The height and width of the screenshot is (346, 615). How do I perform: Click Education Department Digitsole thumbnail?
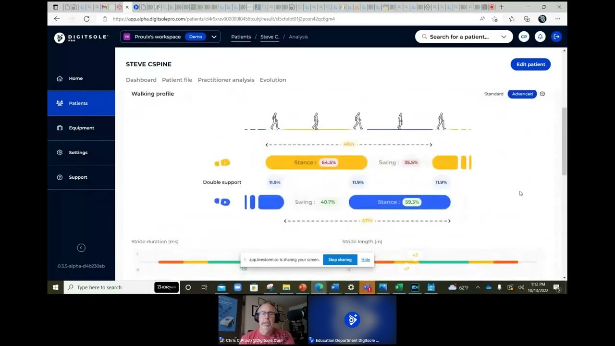click(x=352, y=320)
